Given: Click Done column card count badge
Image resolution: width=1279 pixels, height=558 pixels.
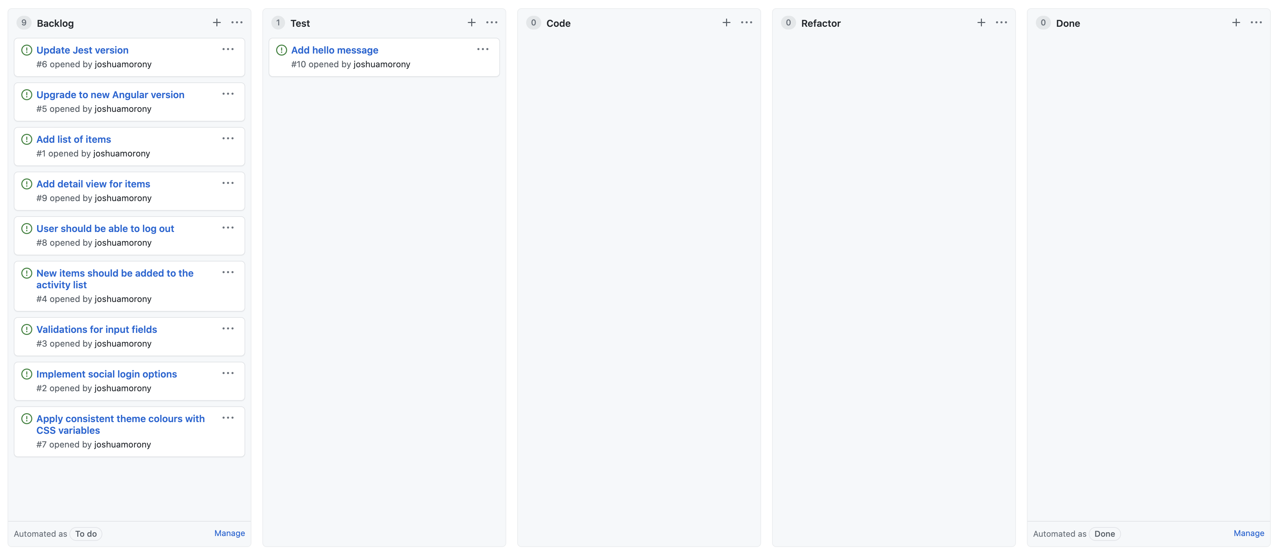Looking at the screenshot, I should tap(1043, 23).
